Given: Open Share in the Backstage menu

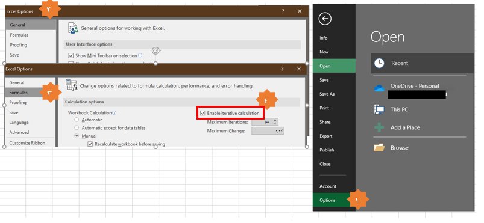Looking at the screenshot, I should coord(325,122).
